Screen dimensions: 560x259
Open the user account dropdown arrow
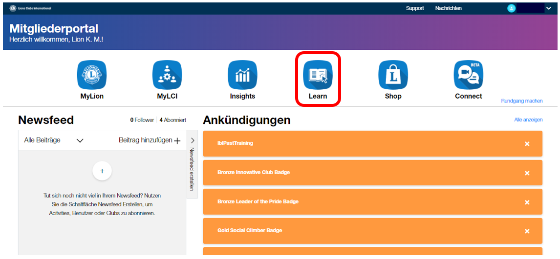tap(548, 8)
